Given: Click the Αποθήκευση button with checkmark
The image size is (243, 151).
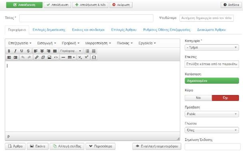Looking at the screenshot, I should coord(57,5).
